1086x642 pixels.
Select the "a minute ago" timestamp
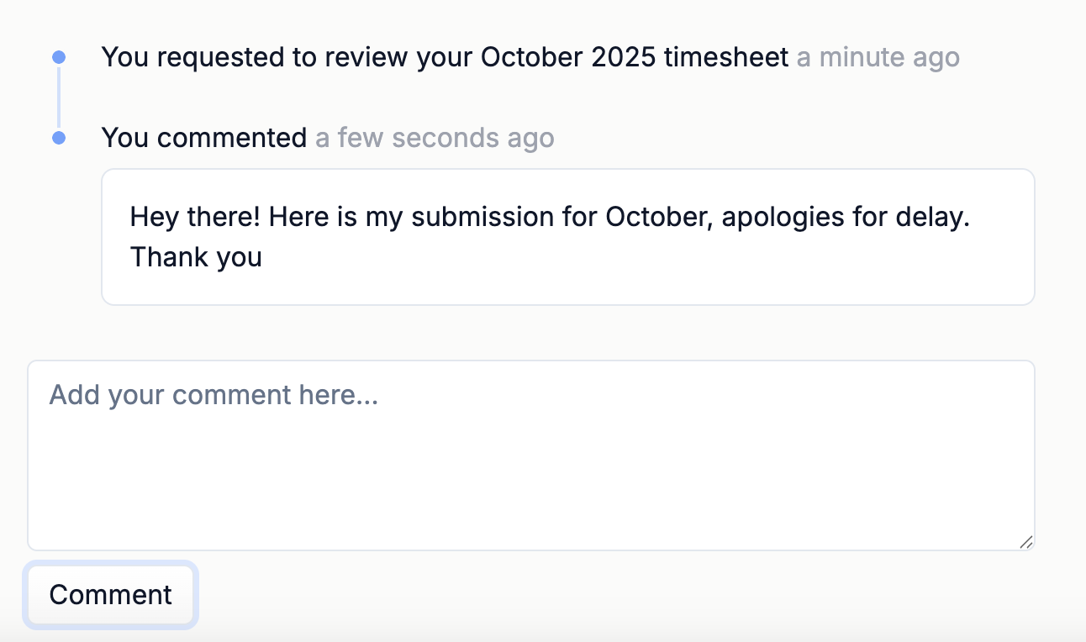pos(878,58)
